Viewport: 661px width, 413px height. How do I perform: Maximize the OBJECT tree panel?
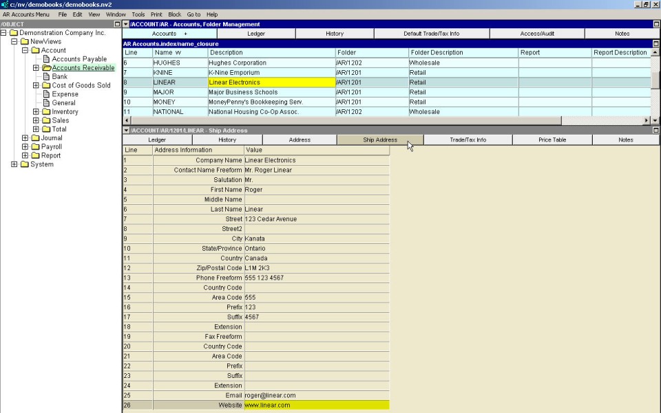[x=117, y=24]
